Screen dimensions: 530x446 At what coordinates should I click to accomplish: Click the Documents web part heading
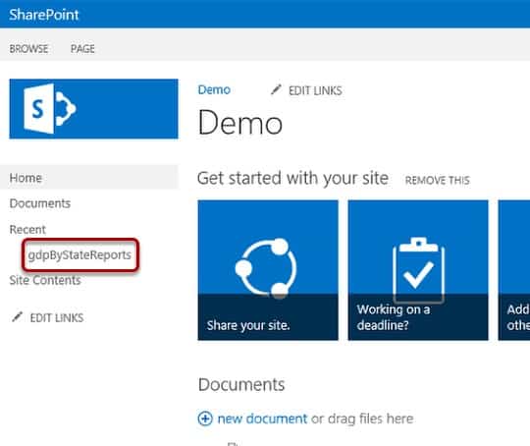[241, 385]
